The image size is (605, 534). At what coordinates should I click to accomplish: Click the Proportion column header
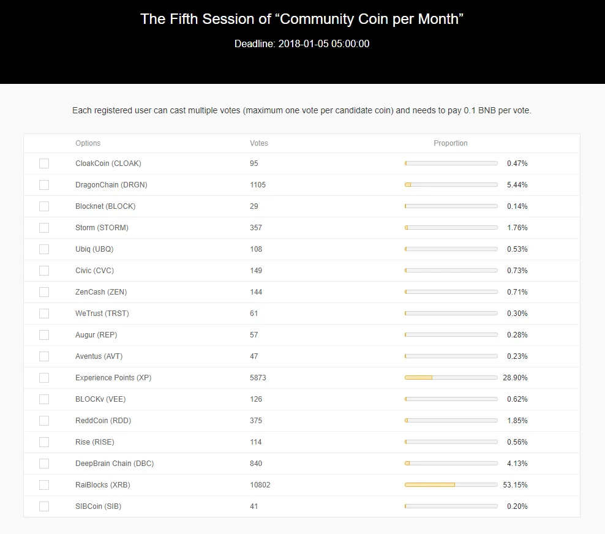click(x=450, y=143)
